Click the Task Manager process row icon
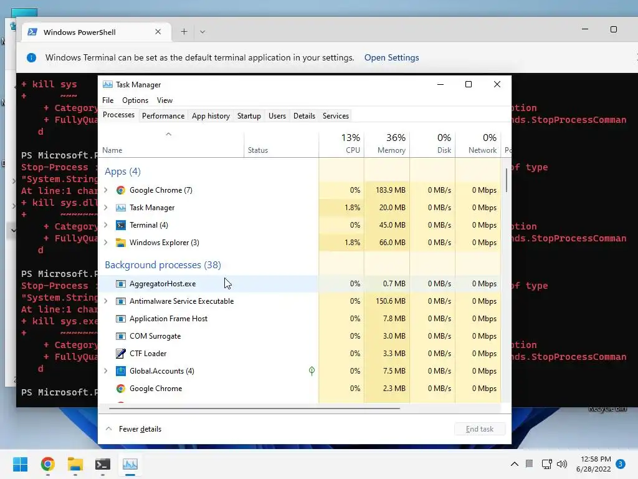This screenshot has height=479, width=638. [x=120, y=208]
